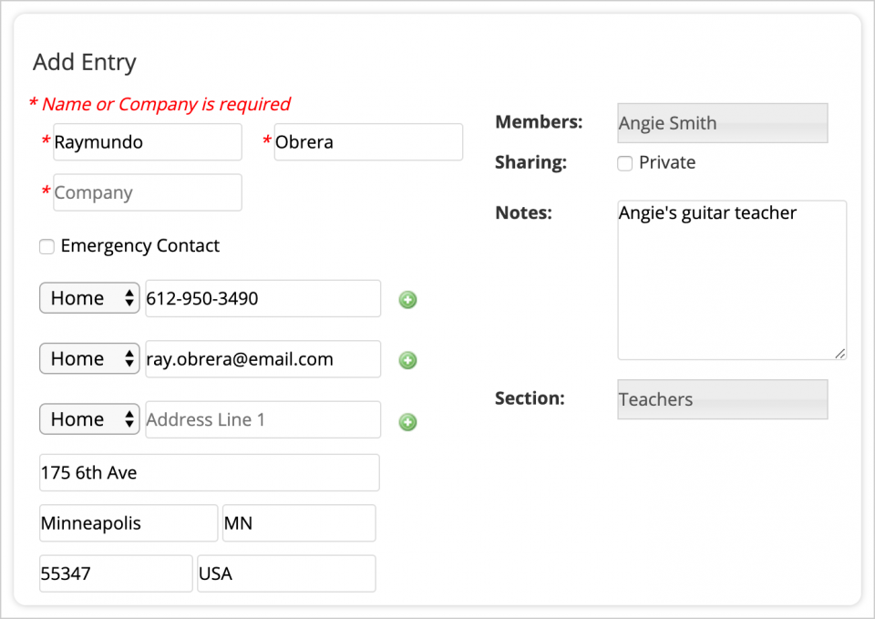Add another phone number with green plus
This screenshot has width=875, height=619.
click(408, 300)
